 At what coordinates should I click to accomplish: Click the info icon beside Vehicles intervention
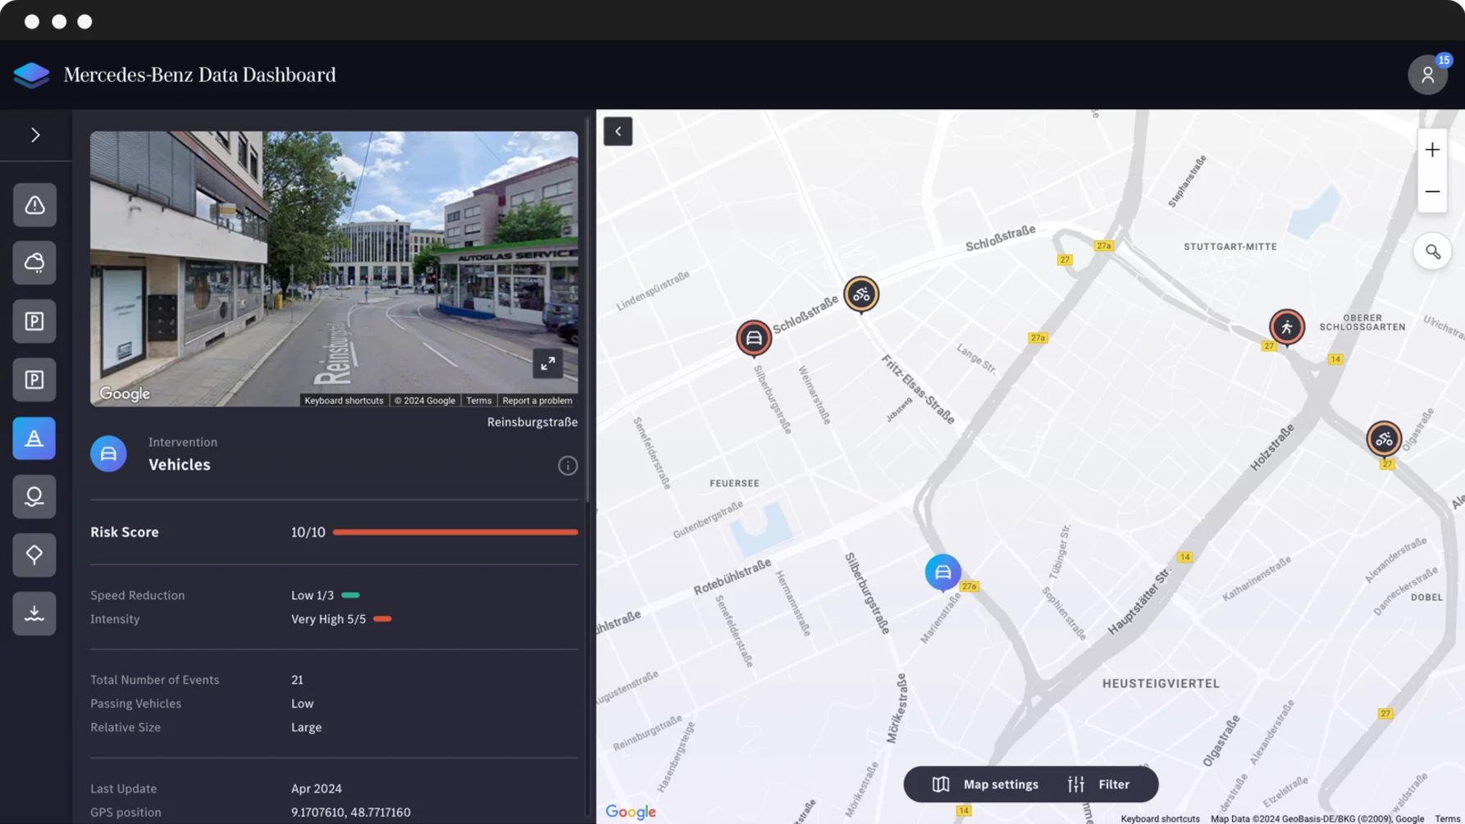(x=568, y=465)
